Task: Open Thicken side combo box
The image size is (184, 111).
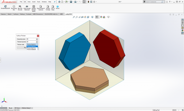Action: tap(32, 45)
